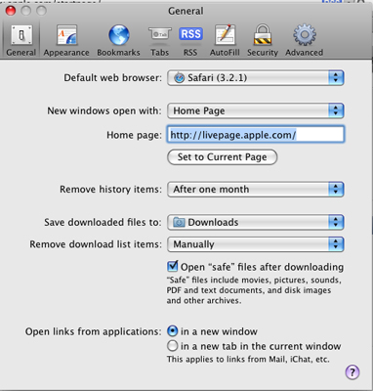Close the General preferences window
373x391 pixels.
[11, 11]
